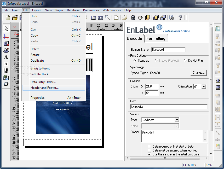Choose Data Entry Order menu entry
This screenshot has width=224, height=169.
pos(54,82)
